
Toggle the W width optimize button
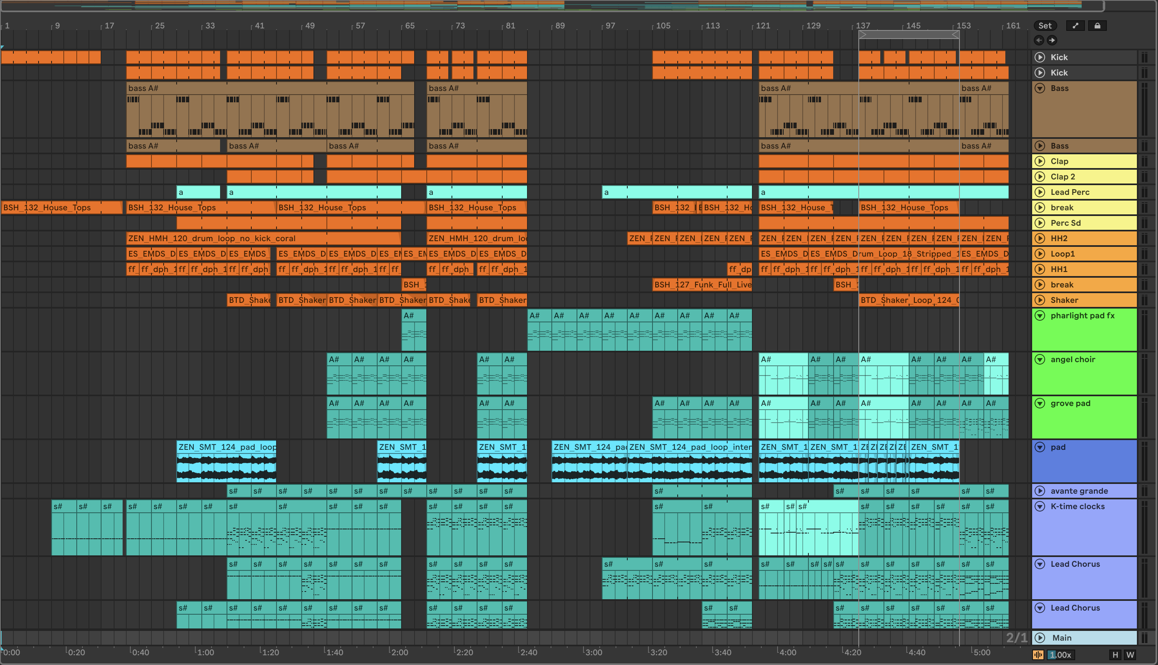[x=1130, y=654]
